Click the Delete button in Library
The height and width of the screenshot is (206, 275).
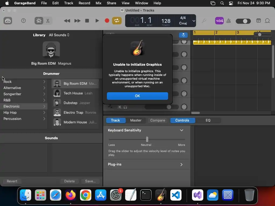70,181
